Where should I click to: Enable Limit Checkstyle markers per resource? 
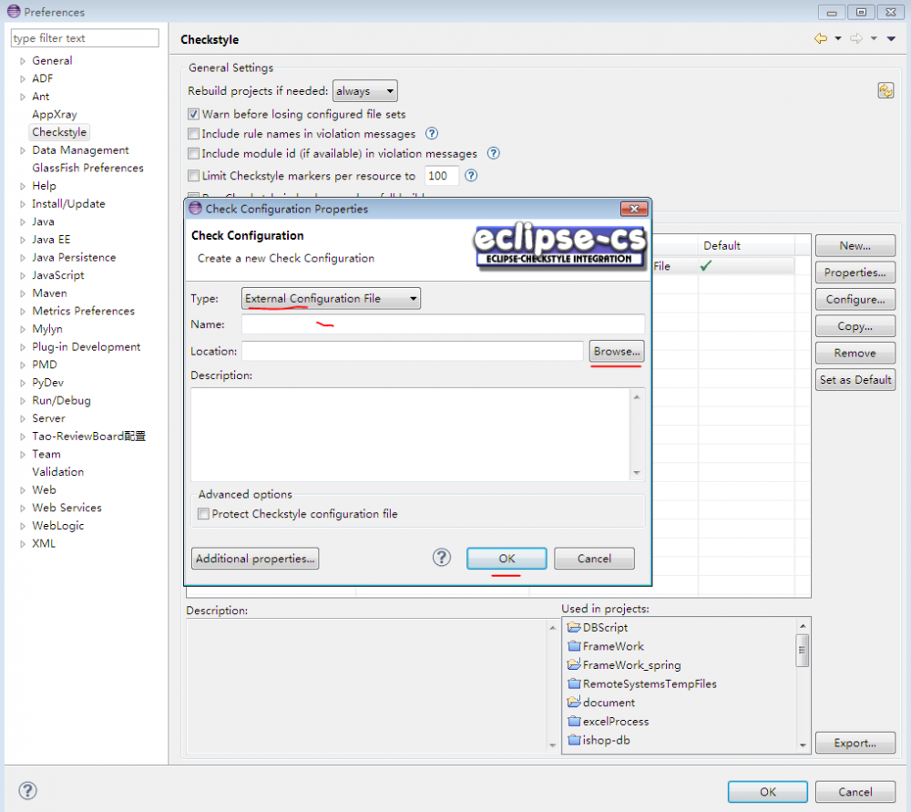[193, 176]
